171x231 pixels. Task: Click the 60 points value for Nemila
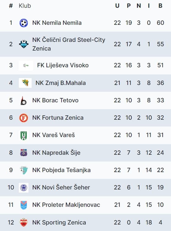coord(160,23)
